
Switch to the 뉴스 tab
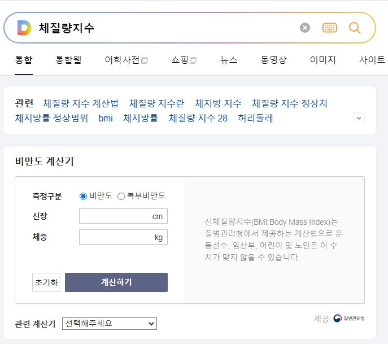coord(229,60)
